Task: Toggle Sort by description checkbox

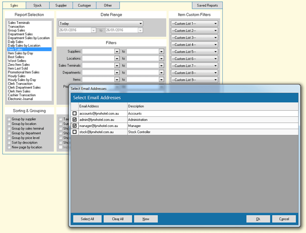Action: pyautogui.click(x=9, y=143)
